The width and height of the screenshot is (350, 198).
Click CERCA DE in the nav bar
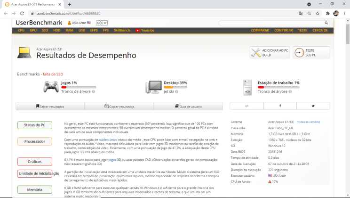coord(320,31)
